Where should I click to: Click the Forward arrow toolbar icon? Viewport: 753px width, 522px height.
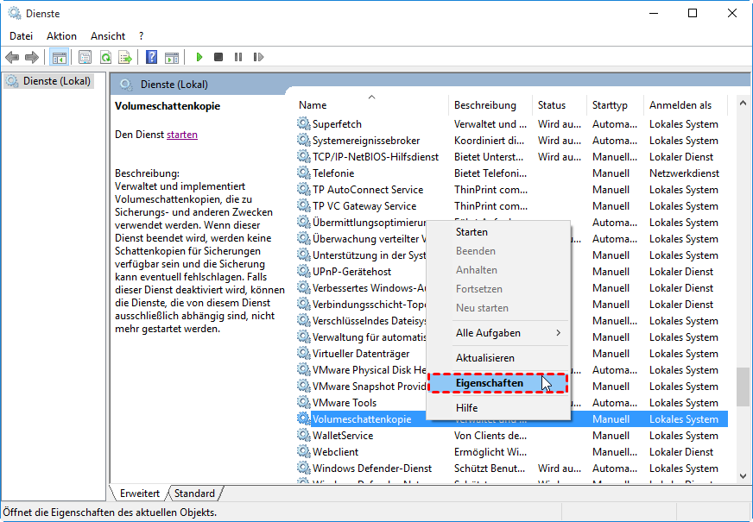coord(32,57)
